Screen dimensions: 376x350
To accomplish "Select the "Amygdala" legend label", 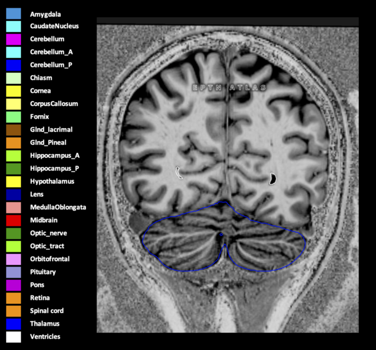I will click(x=45, y=14).
